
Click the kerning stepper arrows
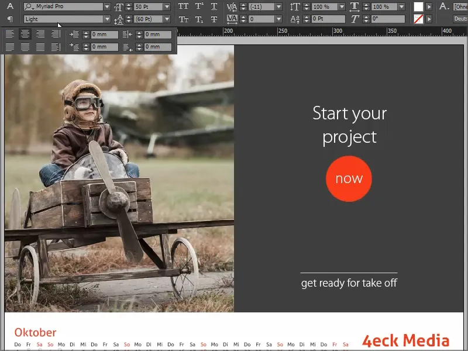pos(243,6)
